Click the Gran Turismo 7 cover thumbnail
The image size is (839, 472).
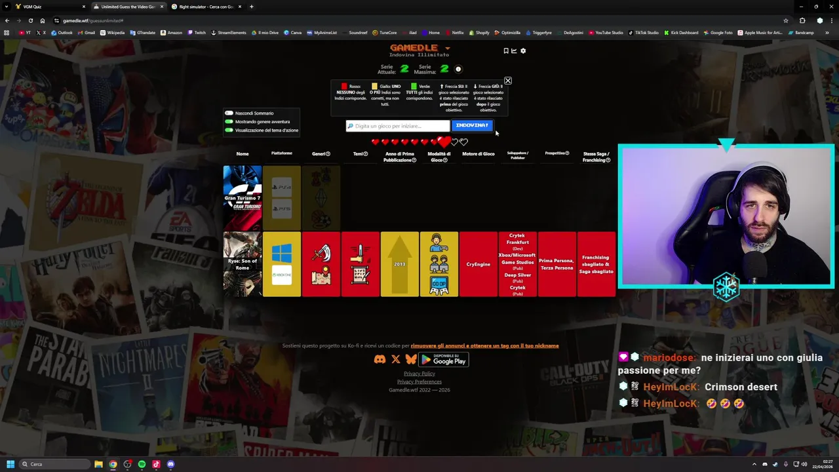(x=243, y=198)
